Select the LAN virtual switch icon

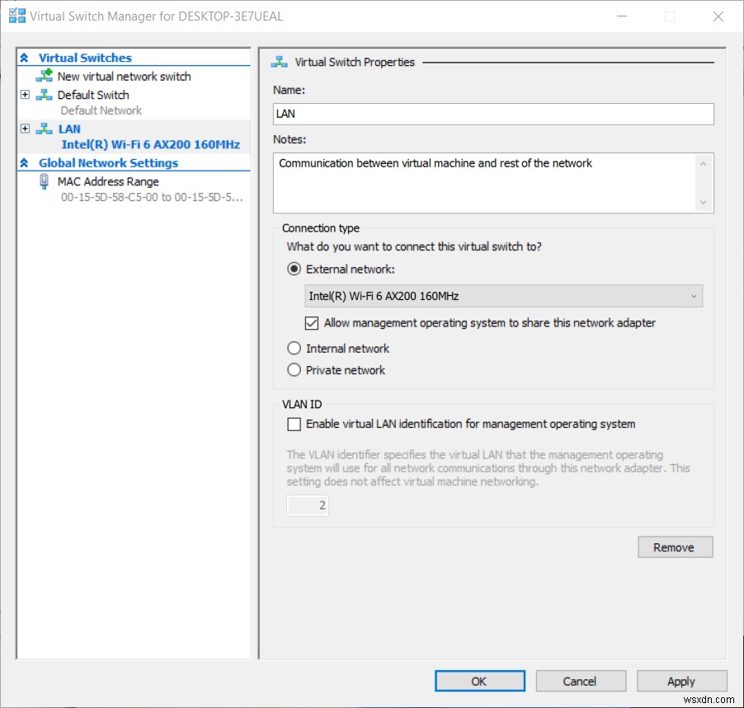pos(43,129)
